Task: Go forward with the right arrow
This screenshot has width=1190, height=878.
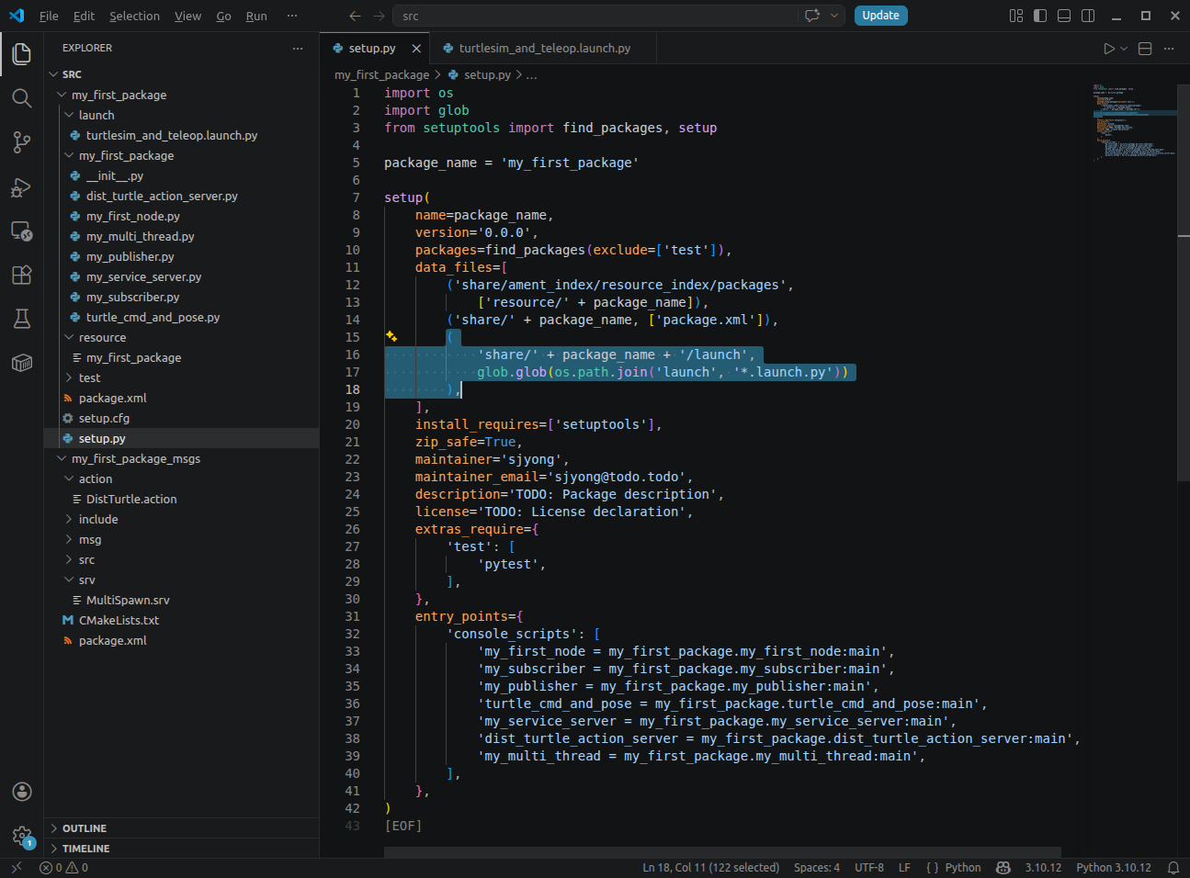Action: coord(380,16)
